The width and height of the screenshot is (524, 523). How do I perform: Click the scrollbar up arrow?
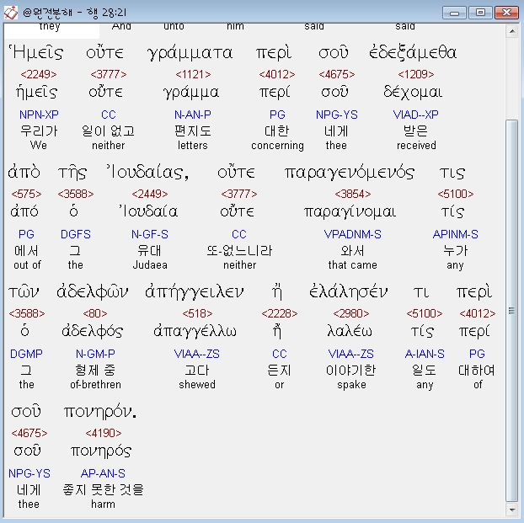pyautogui.click(x=512, y=32)
